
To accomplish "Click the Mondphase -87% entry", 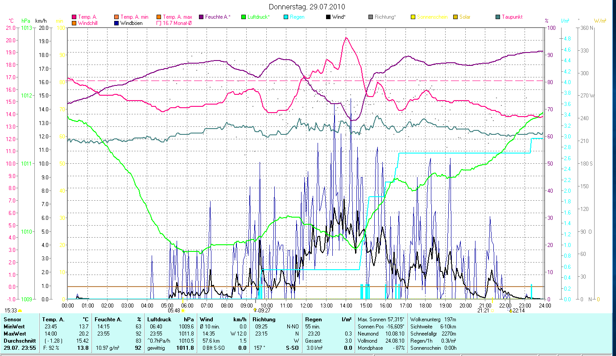I will click(381, 348).
